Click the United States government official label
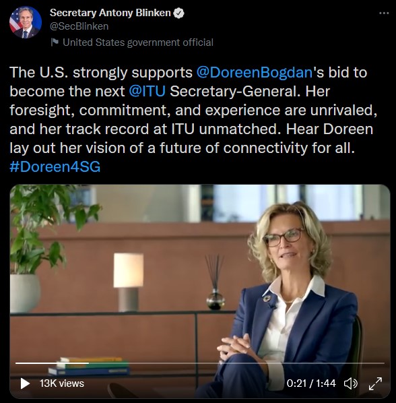Image resolution: width=396 pixels, height=403 pixels. click(138, 42)
